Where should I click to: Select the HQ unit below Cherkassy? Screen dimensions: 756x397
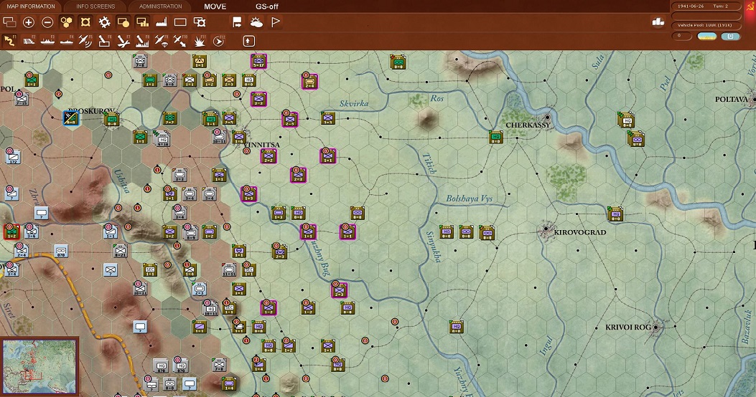point(496,137)
